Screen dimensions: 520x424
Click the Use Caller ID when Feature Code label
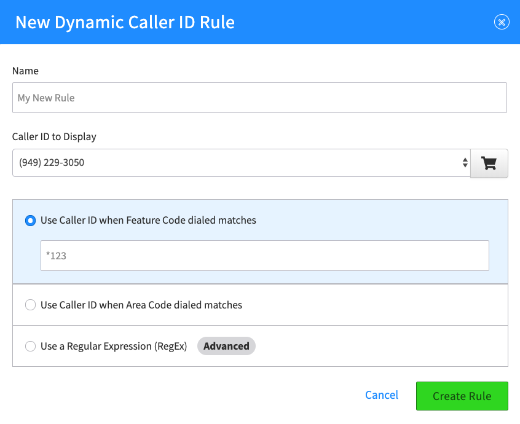tap(148, 220)
